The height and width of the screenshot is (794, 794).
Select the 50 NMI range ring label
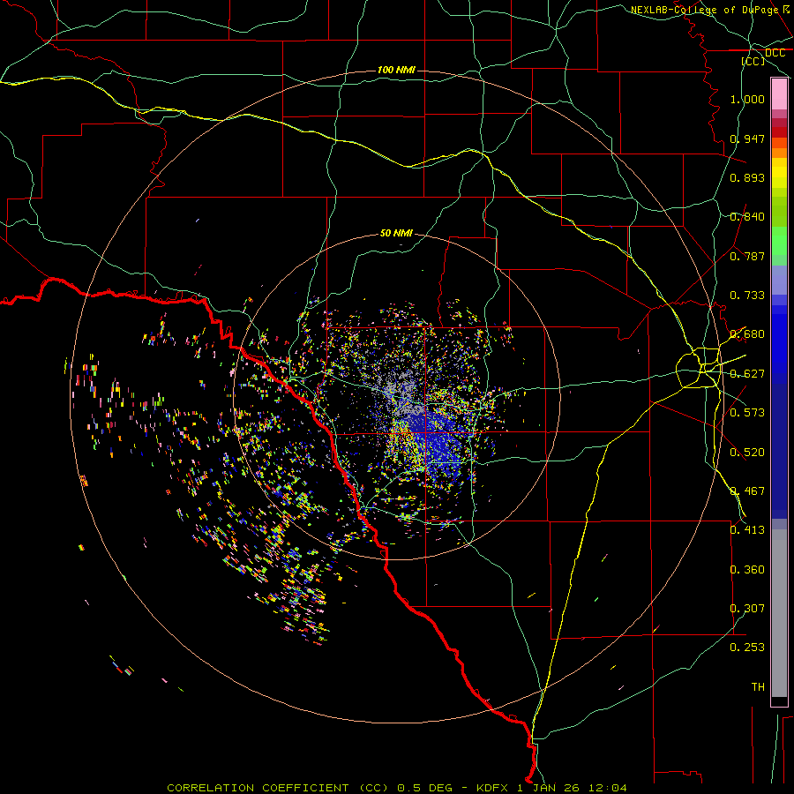coord(396,233)
